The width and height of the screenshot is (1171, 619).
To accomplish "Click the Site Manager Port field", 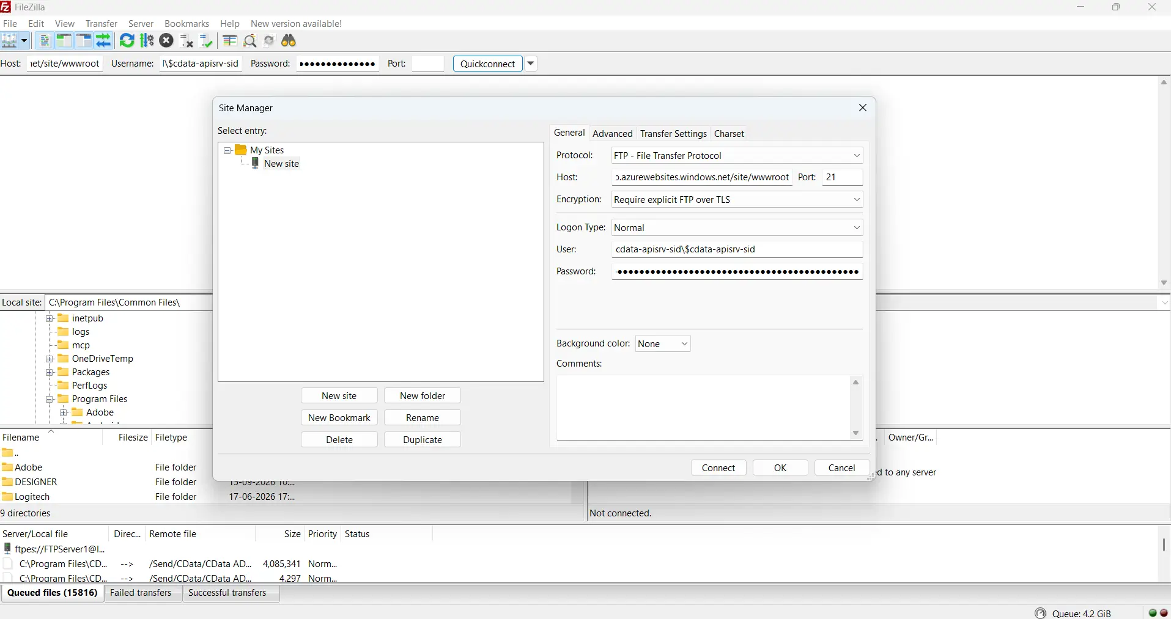I will [x=843, y=177].
